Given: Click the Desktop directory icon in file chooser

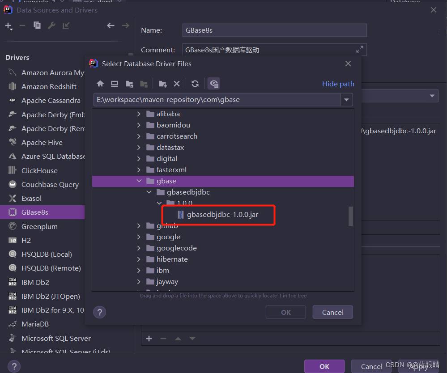Looking at the screenshot, I should pos(115,84).
